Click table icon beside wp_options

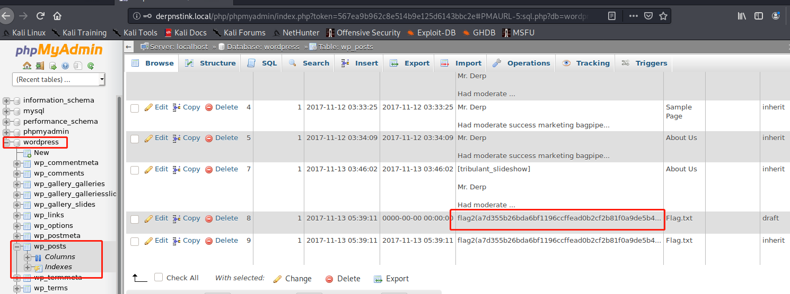coord(28,226)
